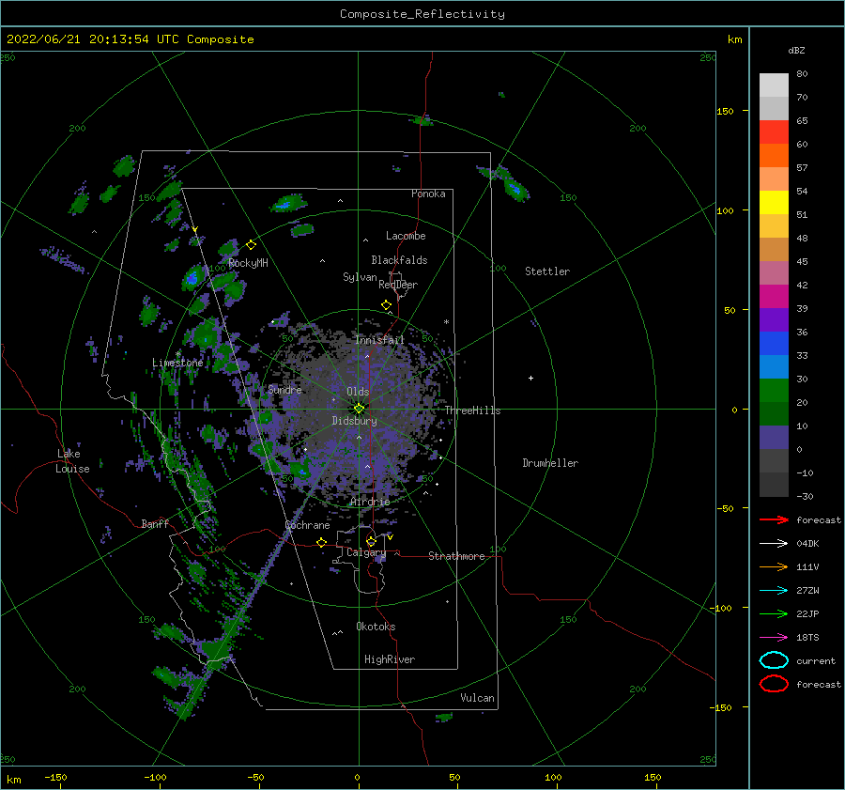Viewport: 845px width, 790px height.
Task: Click the yellow diamond marker above Calgary
Action: [371, 541]
